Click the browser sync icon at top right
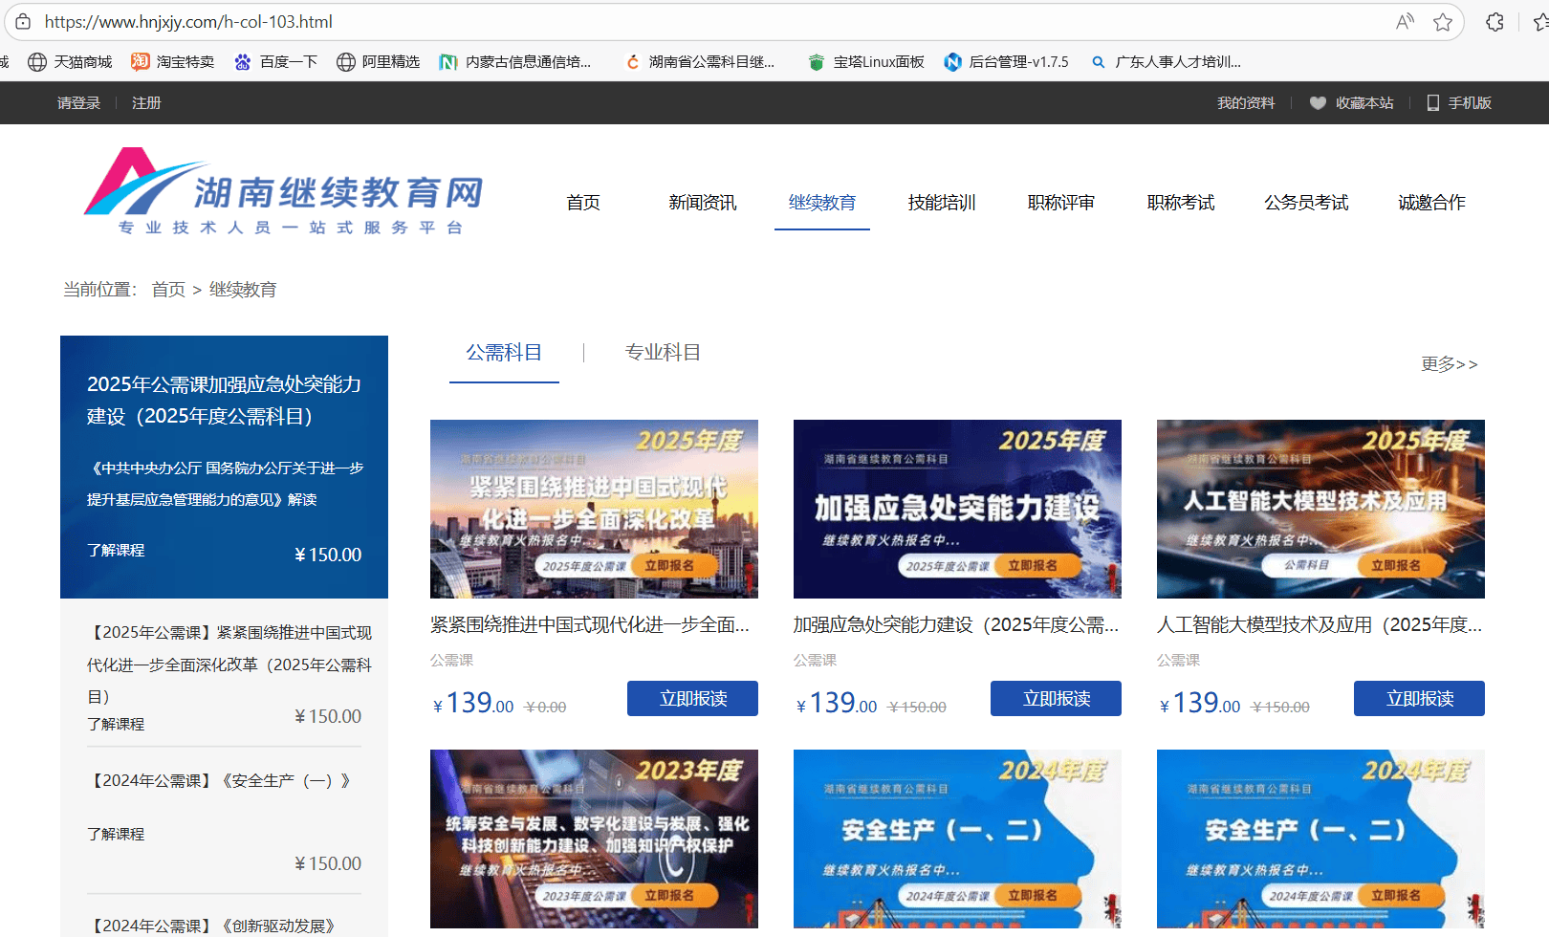 coord(1494,21)
